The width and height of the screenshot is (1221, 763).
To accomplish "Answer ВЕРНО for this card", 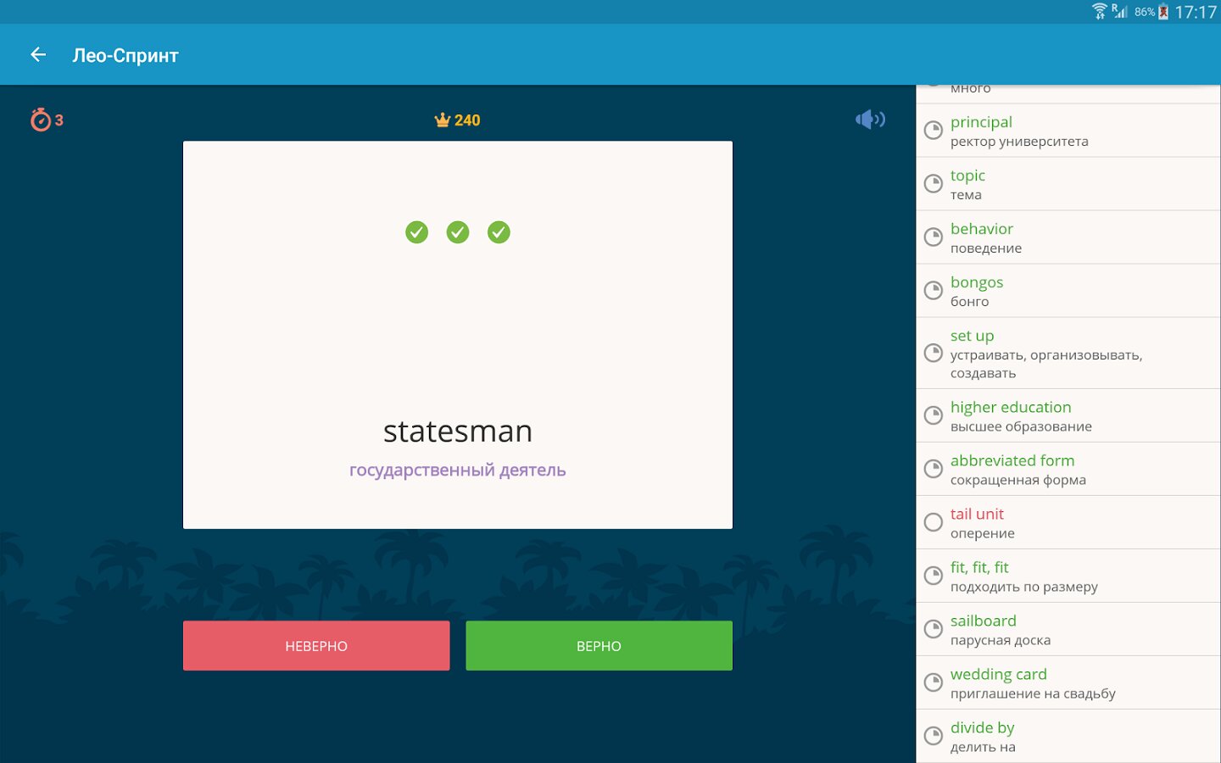I will point(599,646).
